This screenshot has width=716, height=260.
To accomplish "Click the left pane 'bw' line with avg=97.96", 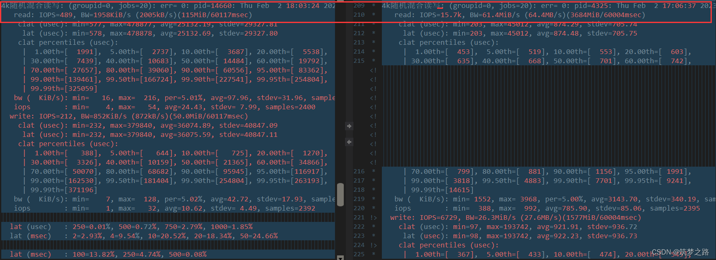I will 174,98.
